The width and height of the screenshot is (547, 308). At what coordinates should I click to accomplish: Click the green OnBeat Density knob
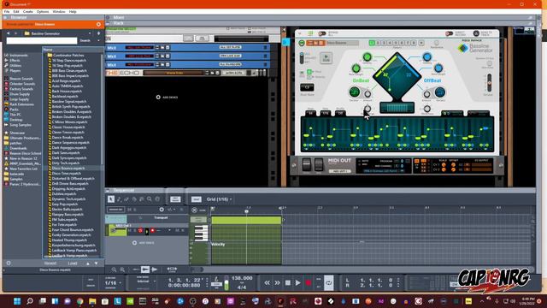[x=367, y=57]
